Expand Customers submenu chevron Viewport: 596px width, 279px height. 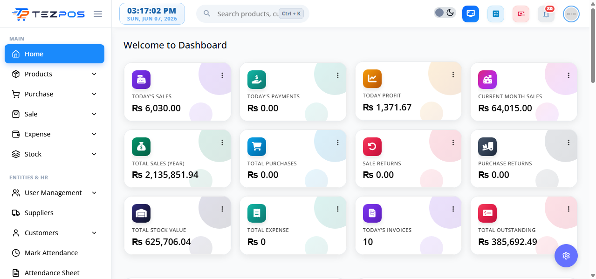(x=94, y=233)
